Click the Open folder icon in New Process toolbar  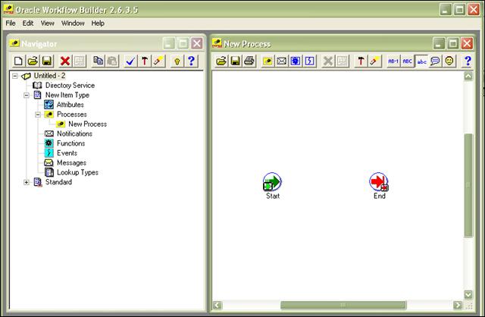221,61
